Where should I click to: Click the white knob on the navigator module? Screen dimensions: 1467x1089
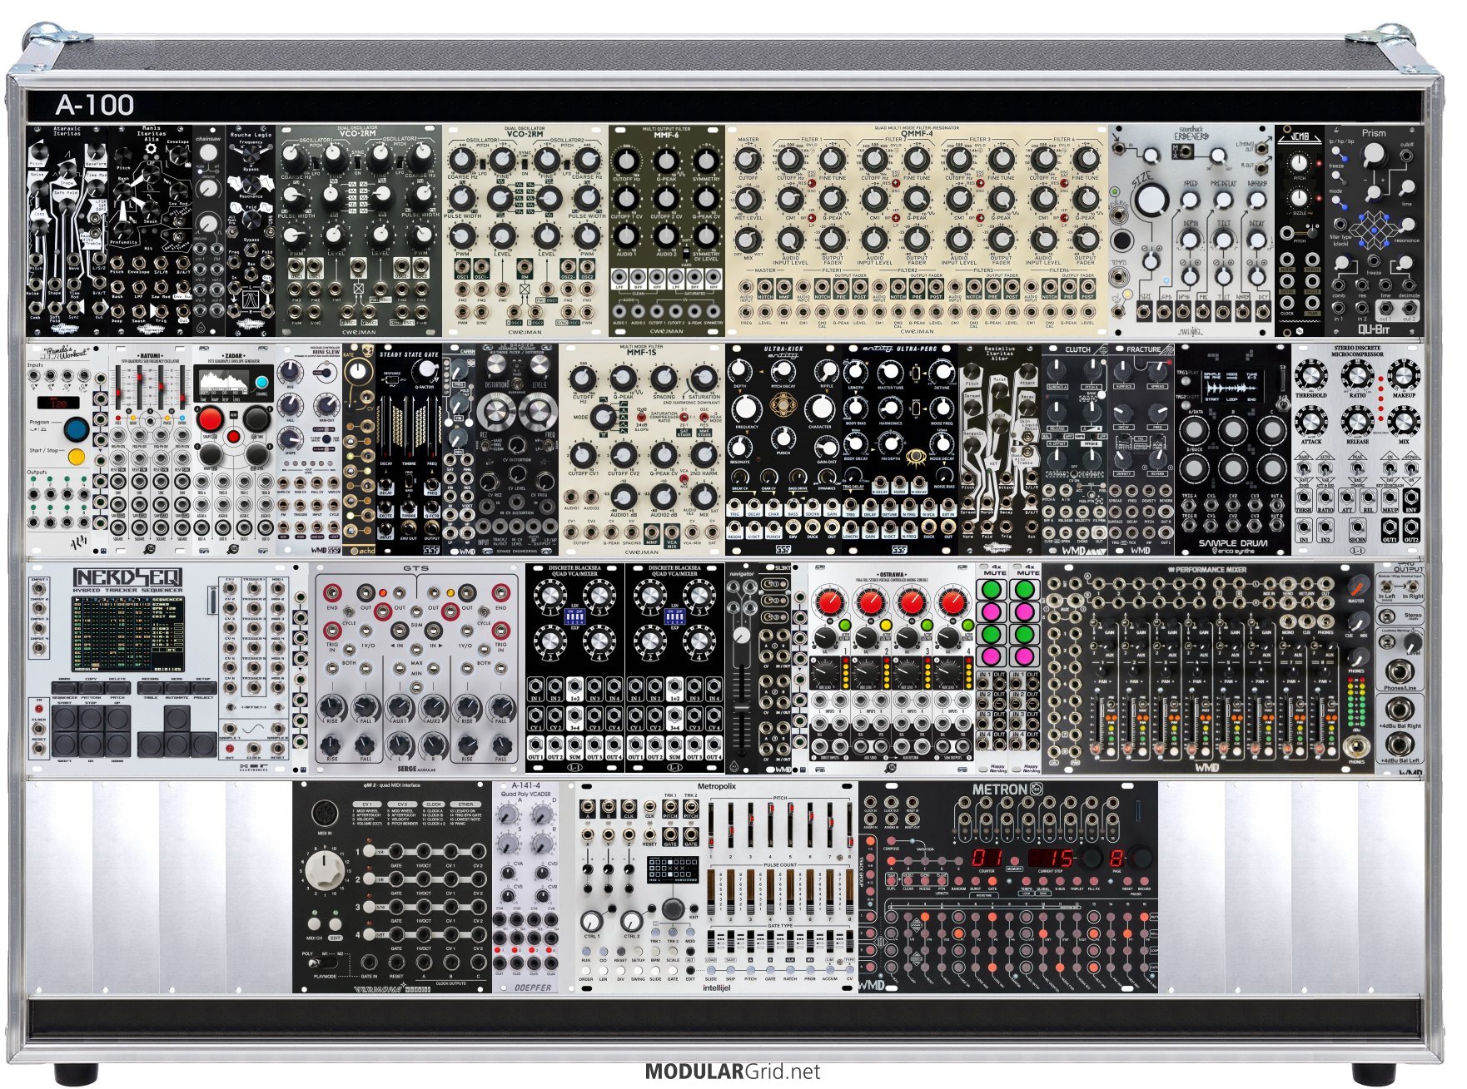tap(741, 636)
